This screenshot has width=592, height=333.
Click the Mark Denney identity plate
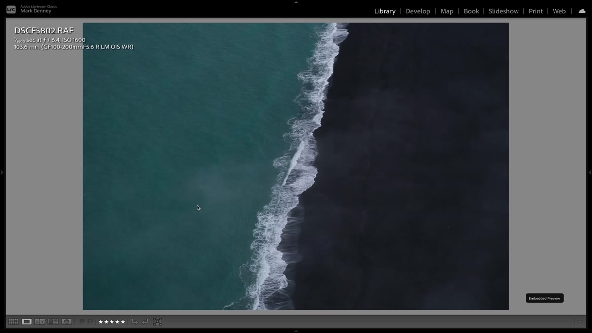[36, 11]
